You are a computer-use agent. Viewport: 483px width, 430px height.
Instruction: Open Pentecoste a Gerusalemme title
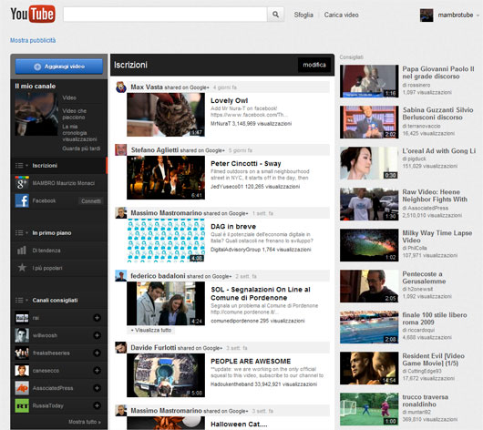coord(424,278)
